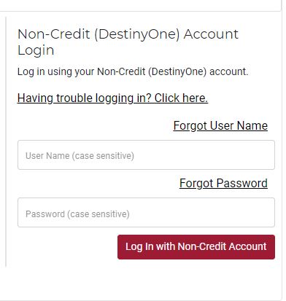Follow the link to reset a forgotten password
This screenshot has height=301, width=286.
tap(223, 184)
